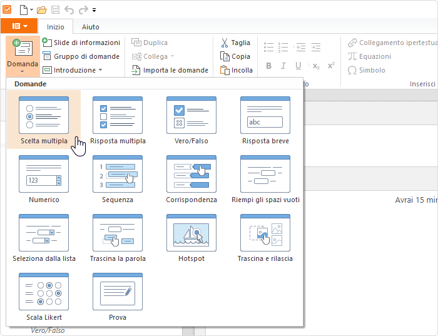Open new document dropdown arrow

click(x=31, y=10)
